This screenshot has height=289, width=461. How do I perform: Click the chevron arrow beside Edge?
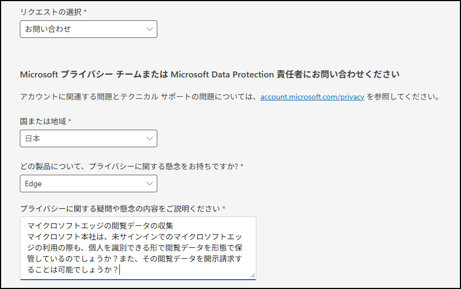click(150, 184)
